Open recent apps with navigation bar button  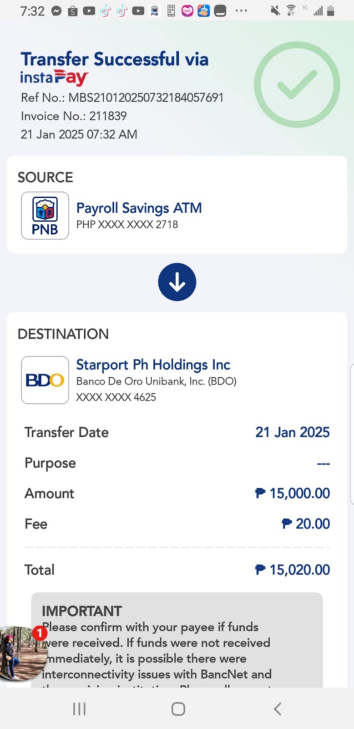point(79,709)
